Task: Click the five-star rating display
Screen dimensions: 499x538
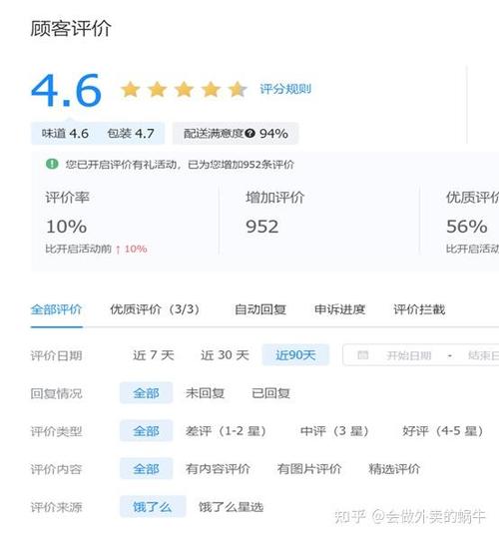Action: coord(184,90)
